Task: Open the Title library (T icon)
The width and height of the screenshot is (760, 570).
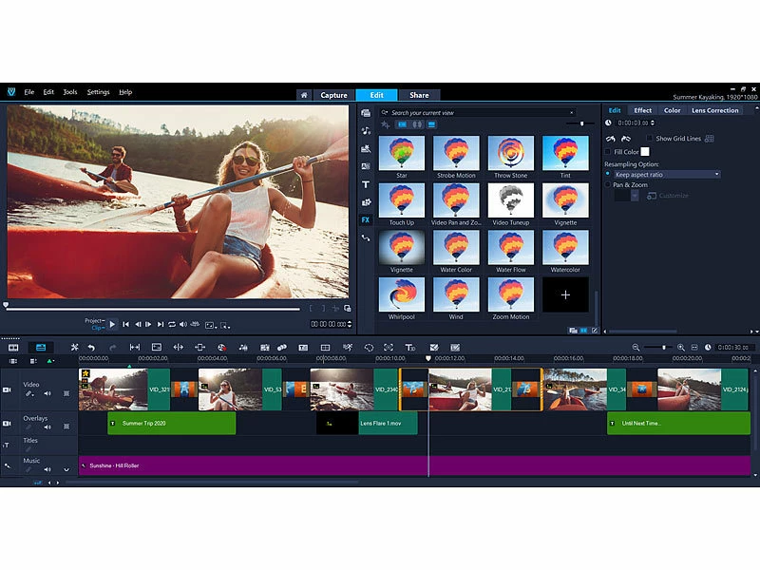Action: pyautogui.click(x=366, y=184)
